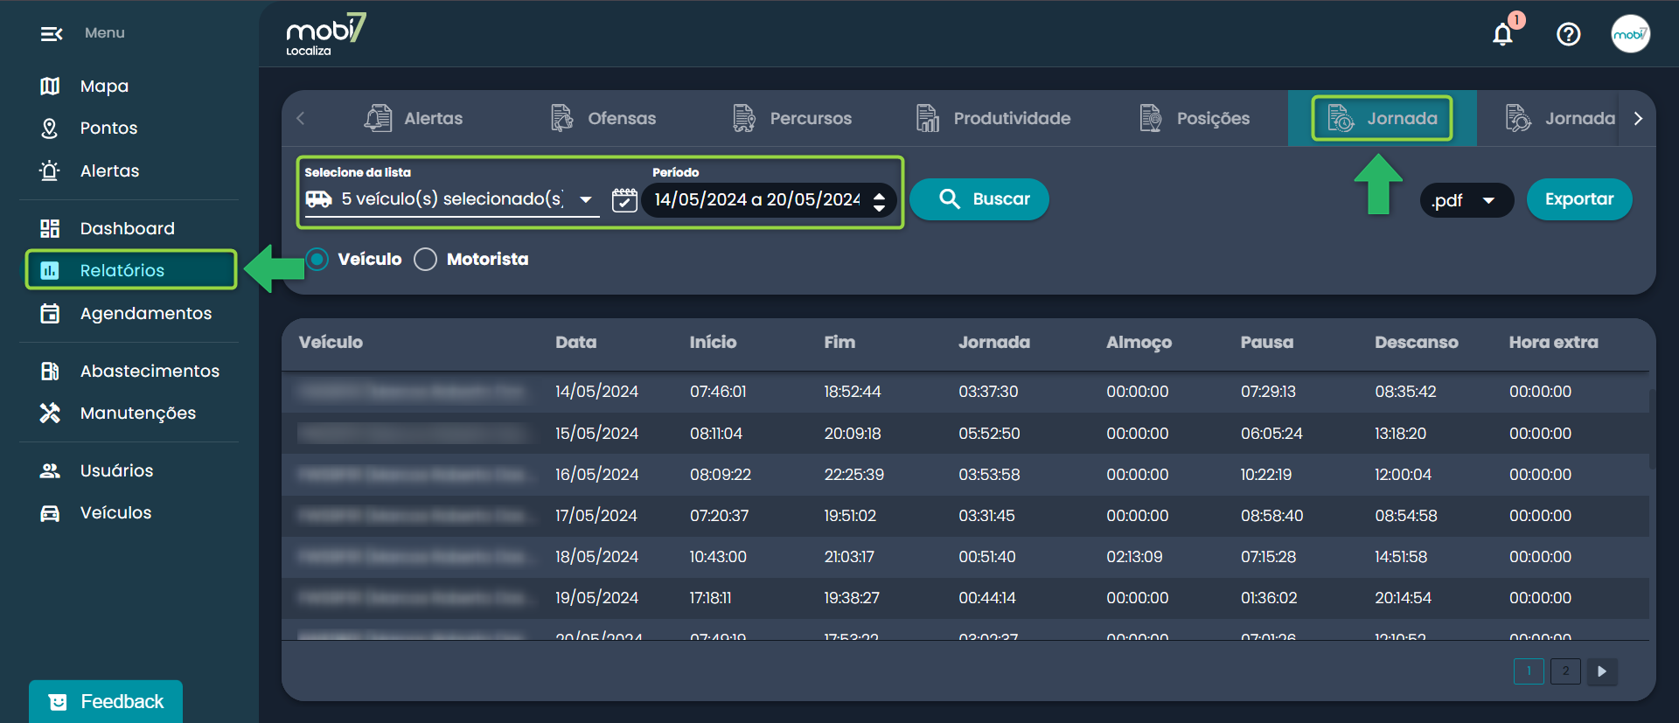
Task: Select date cell 16/05/2024
Action: [x=596, y=475]
